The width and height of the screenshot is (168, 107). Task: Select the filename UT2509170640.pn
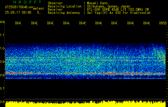pyautogui.click(x=19, y=7)
